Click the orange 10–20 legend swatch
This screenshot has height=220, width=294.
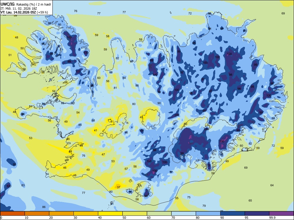click(x=37, y=214)
